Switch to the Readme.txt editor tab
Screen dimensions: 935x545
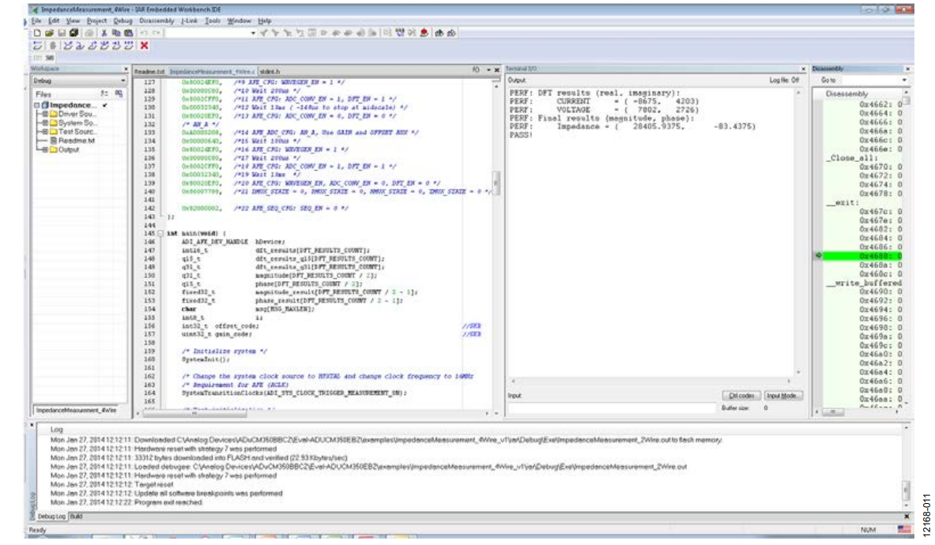(x=149, y=71)
